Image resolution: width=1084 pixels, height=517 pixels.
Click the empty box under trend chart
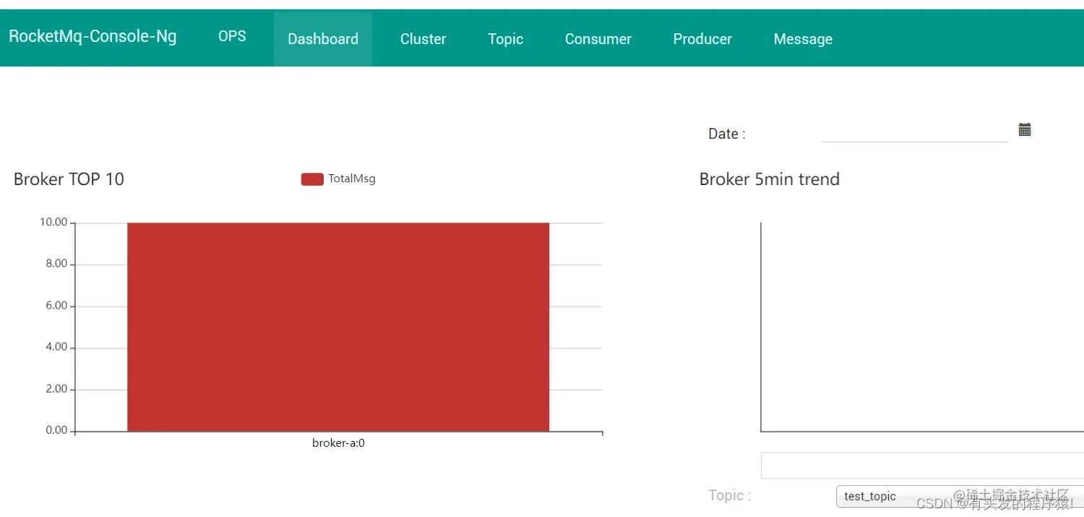point(922,466)
